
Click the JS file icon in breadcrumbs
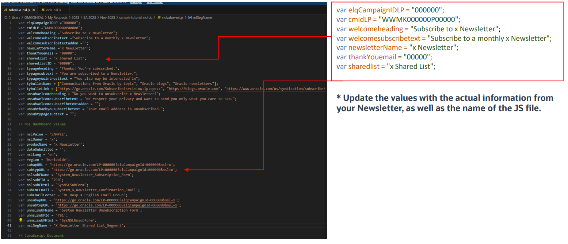[x=159, y=17]
